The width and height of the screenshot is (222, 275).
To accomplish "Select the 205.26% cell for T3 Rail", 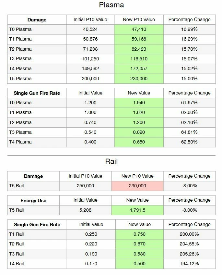I will coord(189,254).
